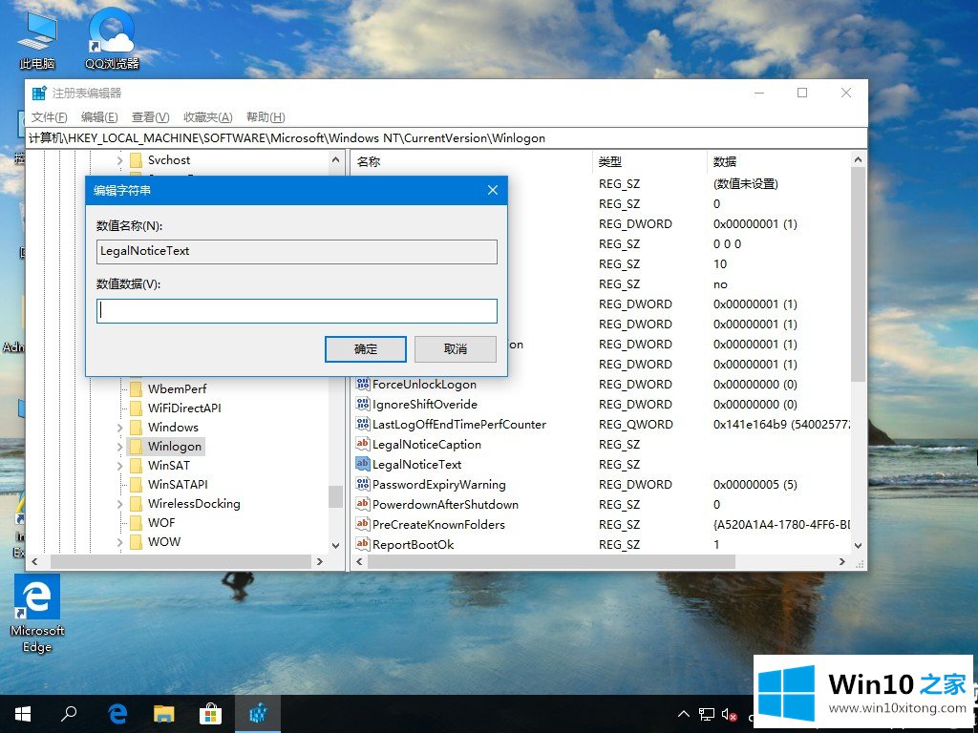978x733 pixels.
Task: Select the LegalNoticeCaption value name
Action: click(427, 445)
